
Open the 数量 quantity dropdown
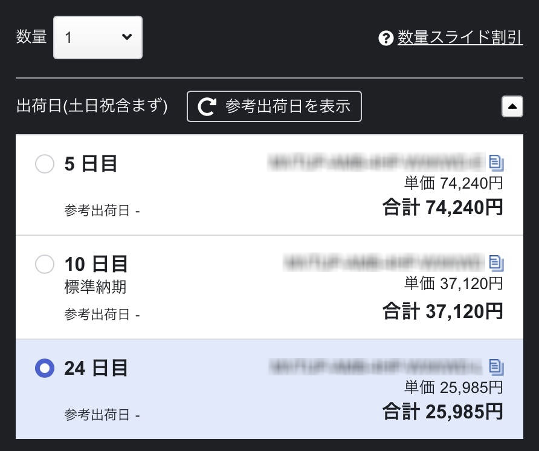pos(98,37)
